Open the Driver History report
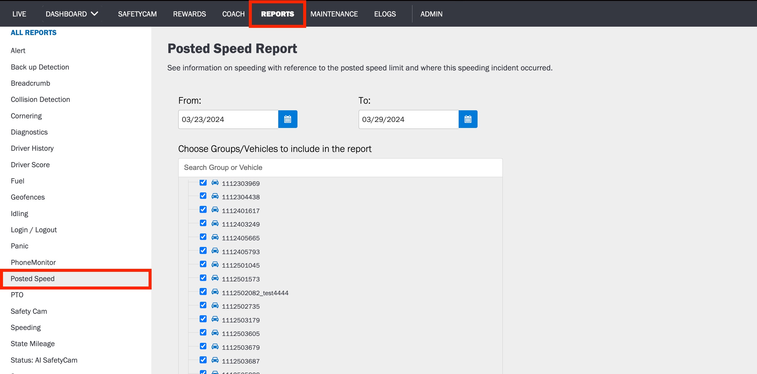 (32, 148)
